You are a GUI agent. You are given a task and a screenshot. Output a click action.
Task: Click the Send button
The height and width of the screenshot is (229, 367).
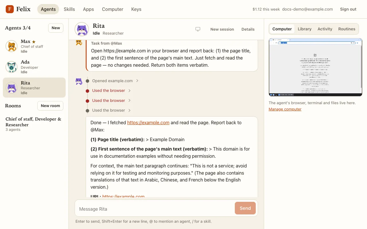point(245,208)
